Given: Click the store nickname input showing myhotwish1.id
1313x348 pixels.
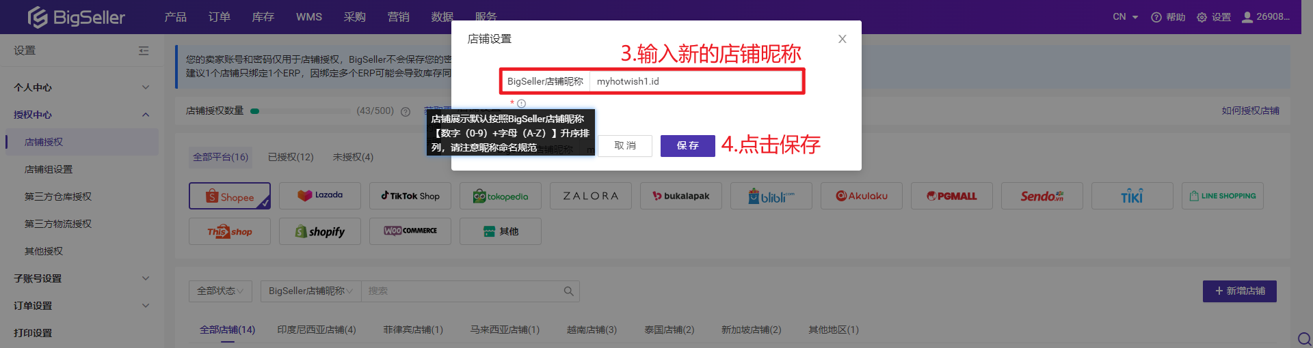Looking at the screenshot, I should point(695,81).
